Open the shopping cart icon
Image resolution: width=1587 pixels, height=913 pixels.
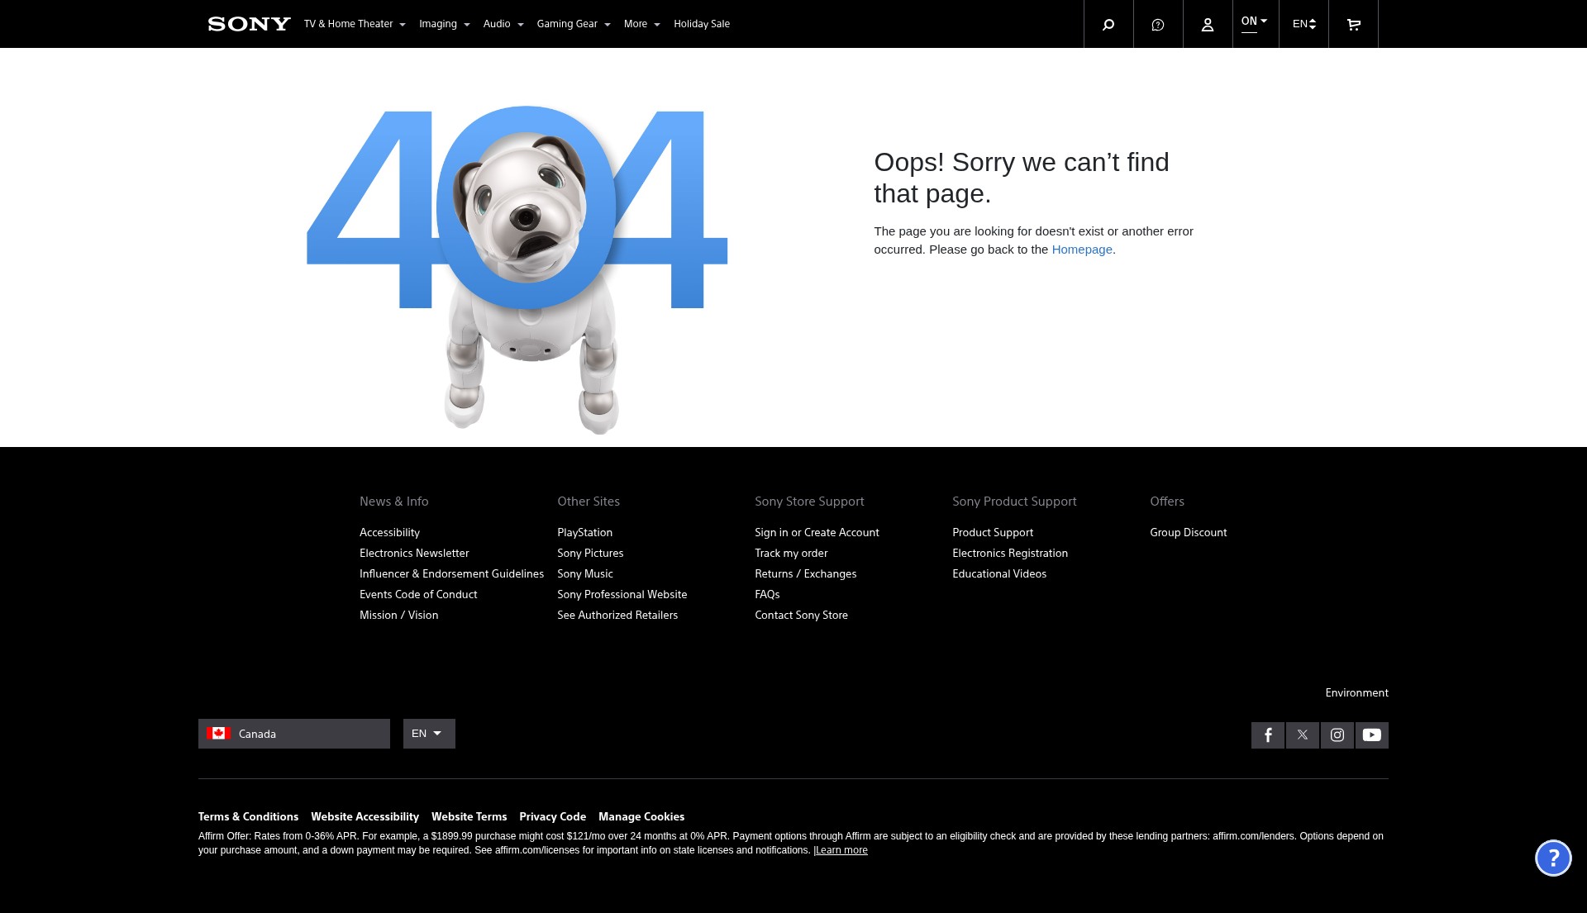pyautogui.click(x=1353, y=24)
